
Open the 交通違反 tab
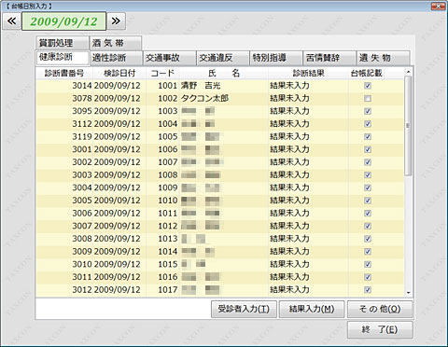coord(223,58)
